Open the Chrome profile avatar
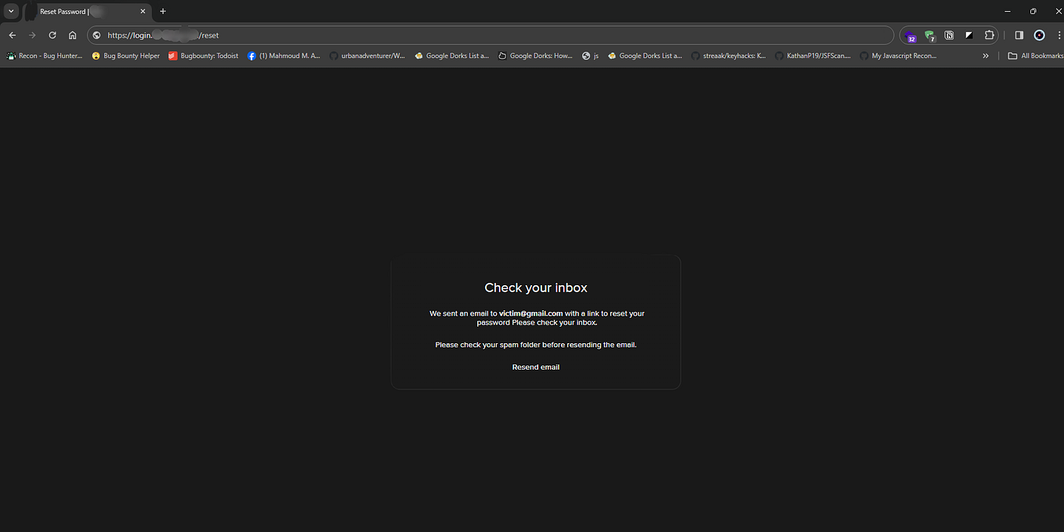The height and width of the screenshot is (532, 1064). 1040,35
